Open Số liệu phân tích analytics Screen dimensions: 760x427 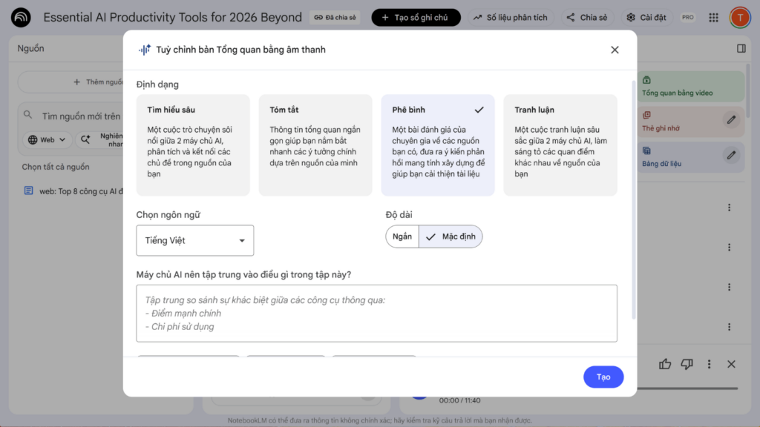pos(510,17)
